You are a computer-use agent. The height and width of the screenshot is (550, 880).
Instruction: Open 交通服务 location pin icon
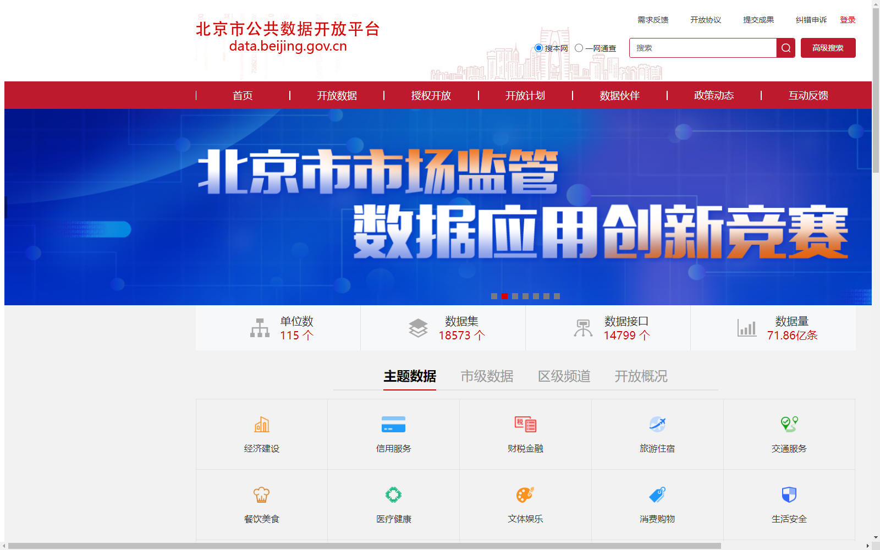point(789,425)
